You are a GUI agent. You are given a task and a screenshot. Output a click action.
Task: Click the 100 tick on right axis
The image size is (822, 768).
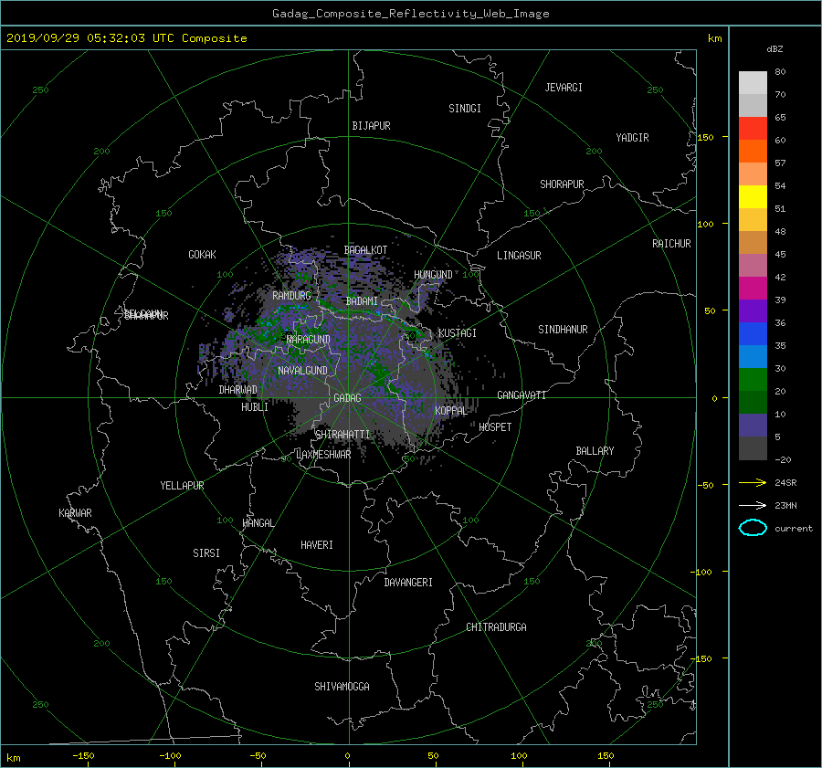point(705,225)
